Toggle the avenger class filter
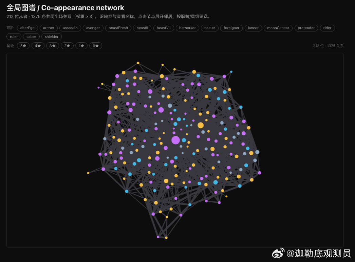 tap(93, 28)
